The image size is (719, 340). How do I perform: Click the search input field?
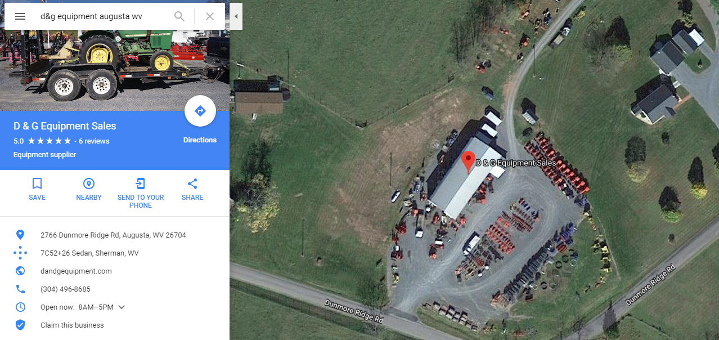(101, 16)
